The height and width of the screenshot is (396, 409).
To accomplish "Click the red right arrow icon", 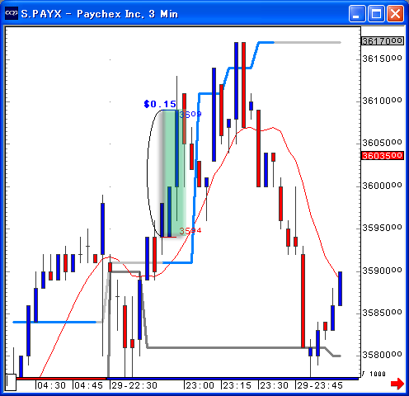I will (397, 384).
